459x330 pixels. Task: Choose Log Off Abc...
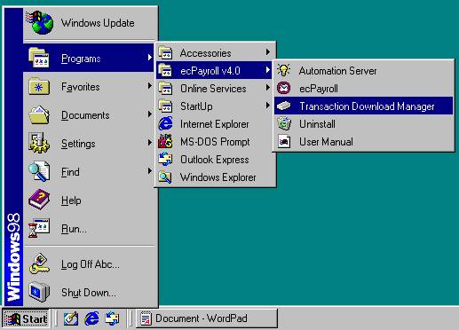[89, 263]
